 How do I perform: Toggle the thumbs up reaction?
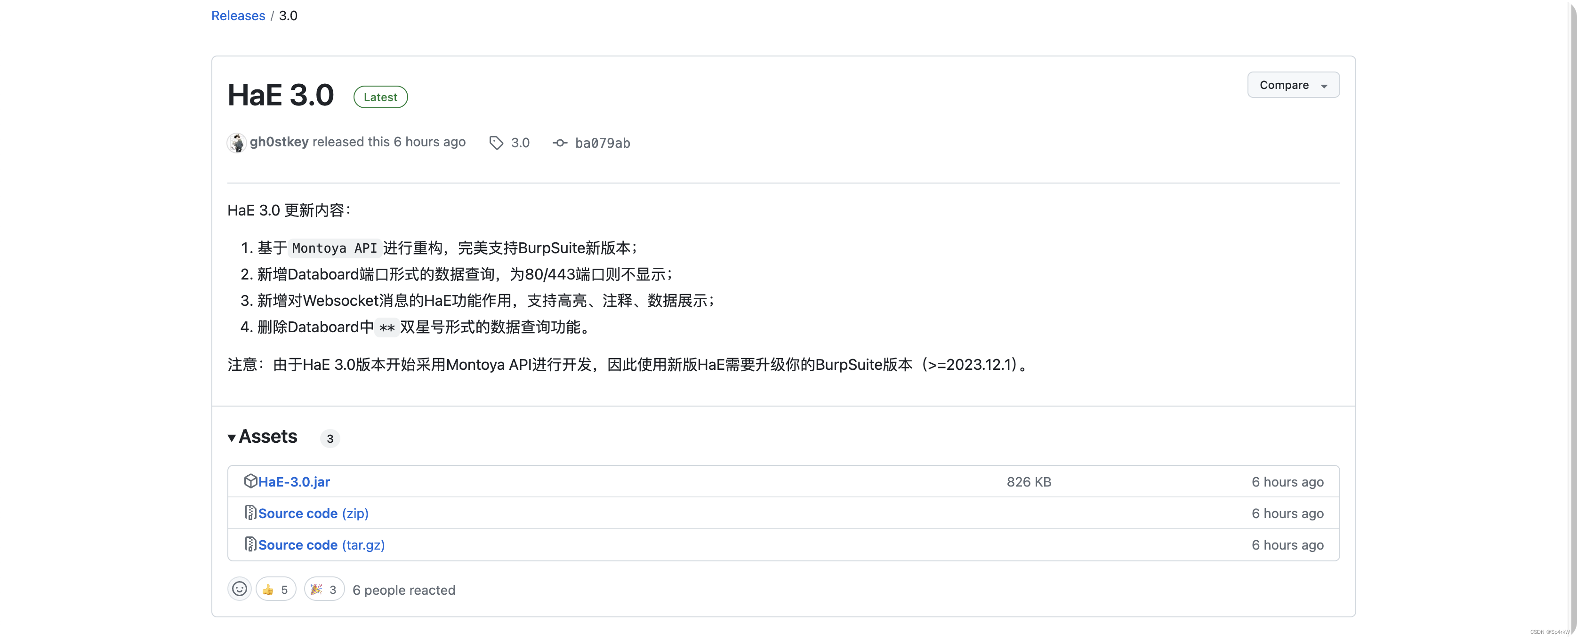tap(275, 589)
